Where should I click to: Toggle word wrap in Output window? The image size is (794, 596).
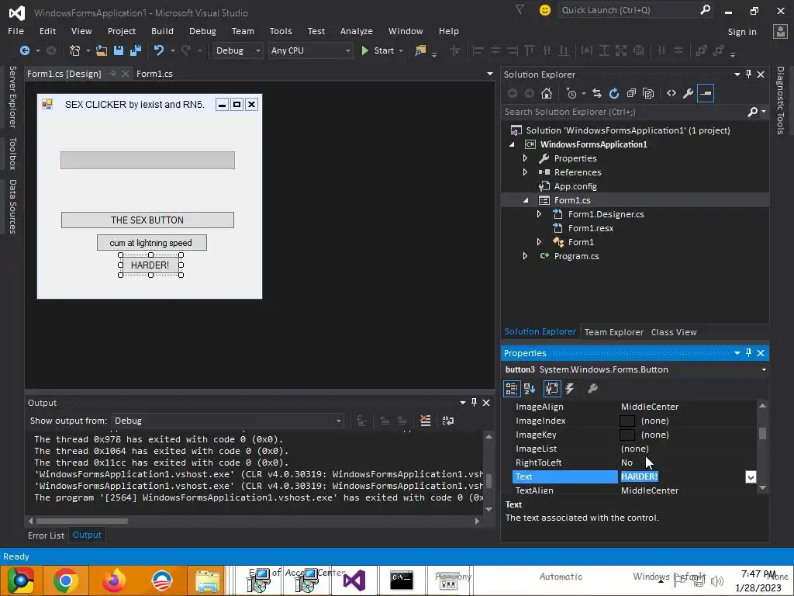[x=448, y=421]
